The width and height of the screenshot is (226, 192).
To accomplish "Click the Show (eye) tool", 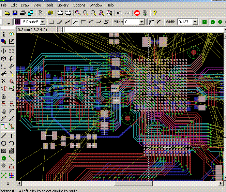I will (x=11, y=34).
